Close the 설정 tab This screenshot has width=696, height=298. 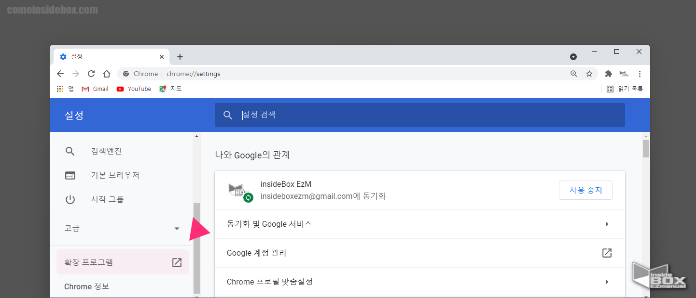[x=162, y=57]
